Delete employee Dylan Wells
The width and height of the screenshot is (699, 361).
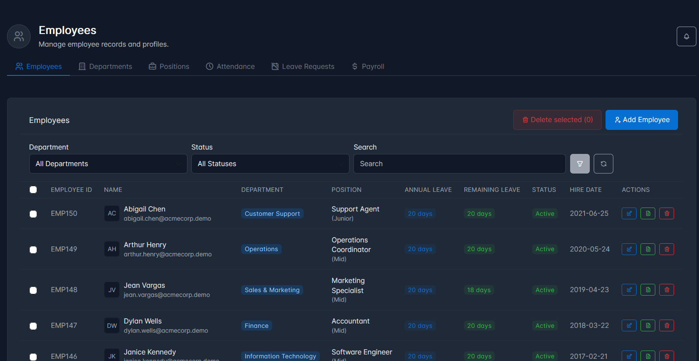point(667,326)
